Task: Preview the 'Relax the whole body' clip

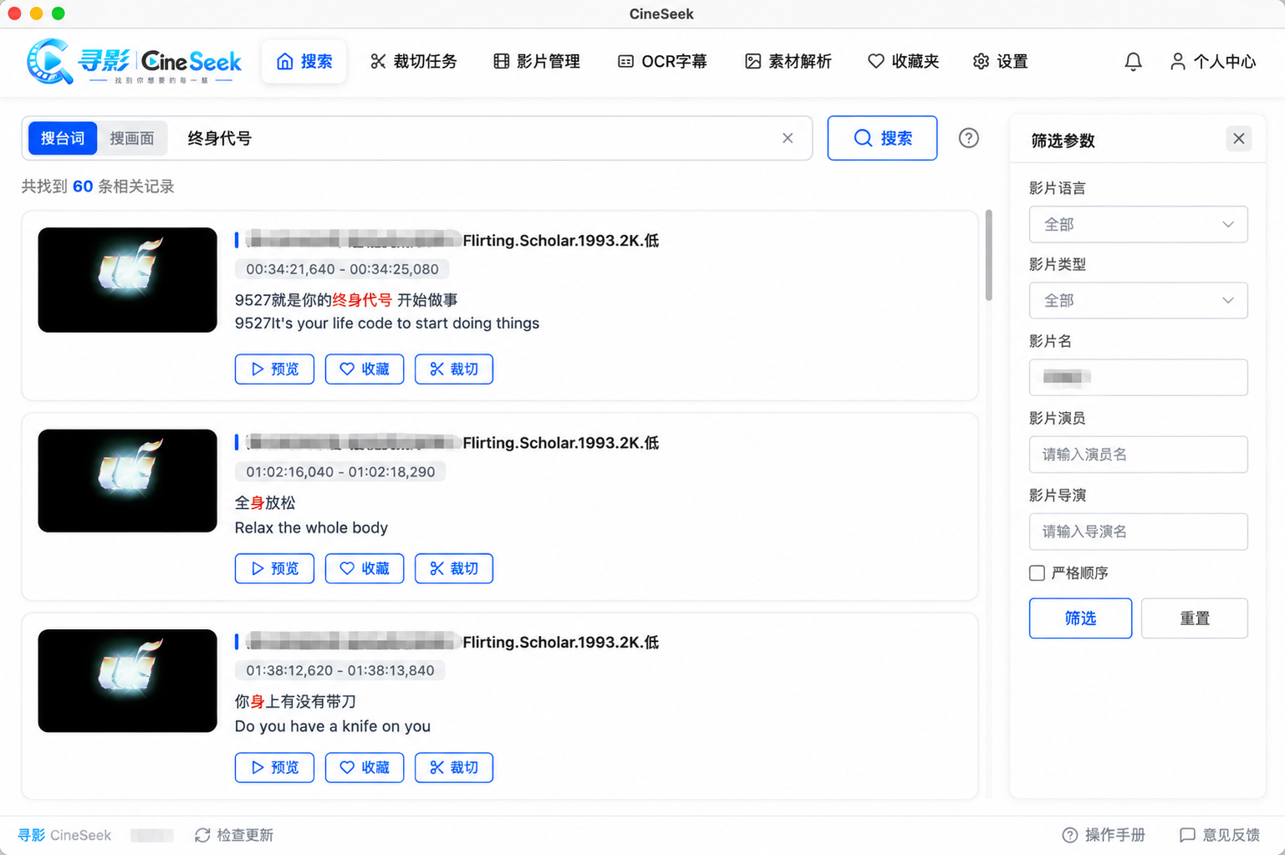Action: click(x=274, y=568)
